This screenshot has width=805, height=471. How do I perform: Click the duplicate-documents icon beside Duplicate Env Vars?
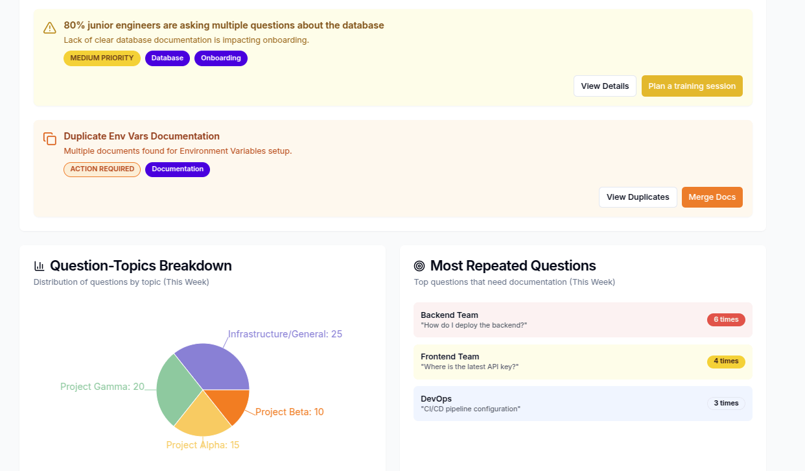click(49, 138)
